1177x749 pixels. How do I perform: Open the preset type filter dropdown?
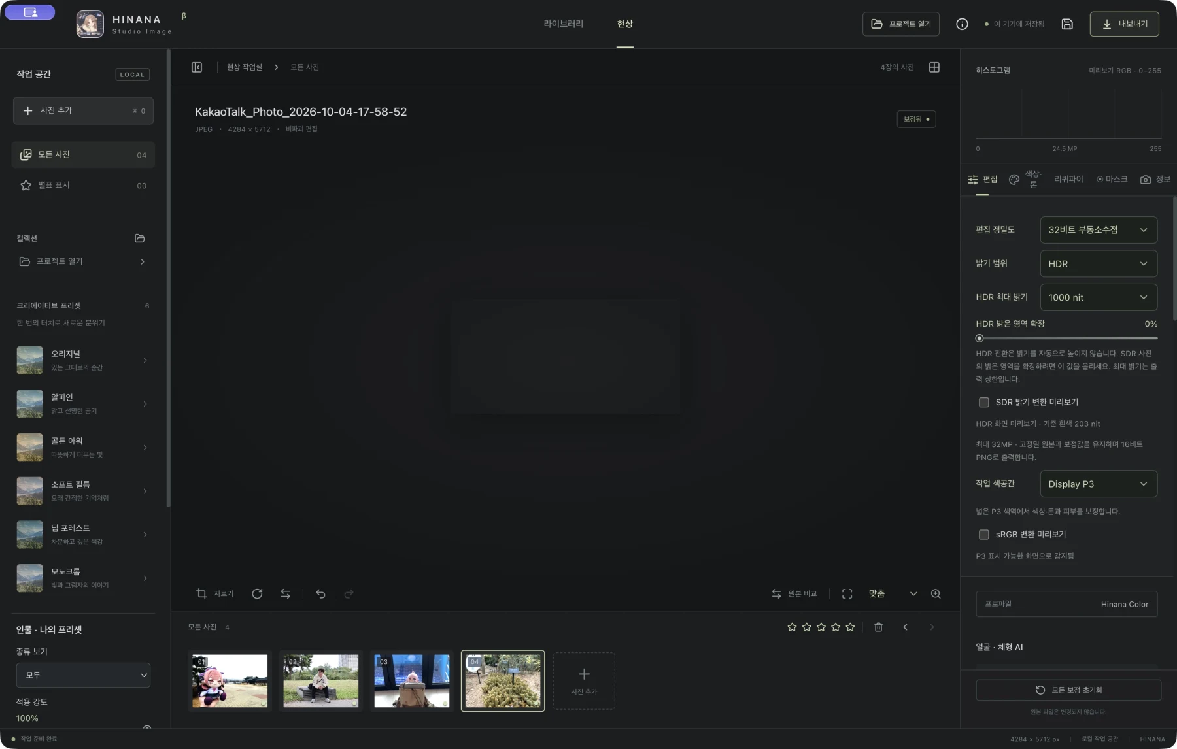point(83,675)
